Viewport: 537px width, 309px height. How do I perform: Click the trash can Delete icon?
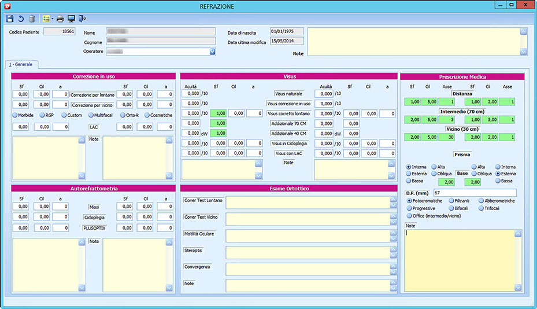pos(32,19)
